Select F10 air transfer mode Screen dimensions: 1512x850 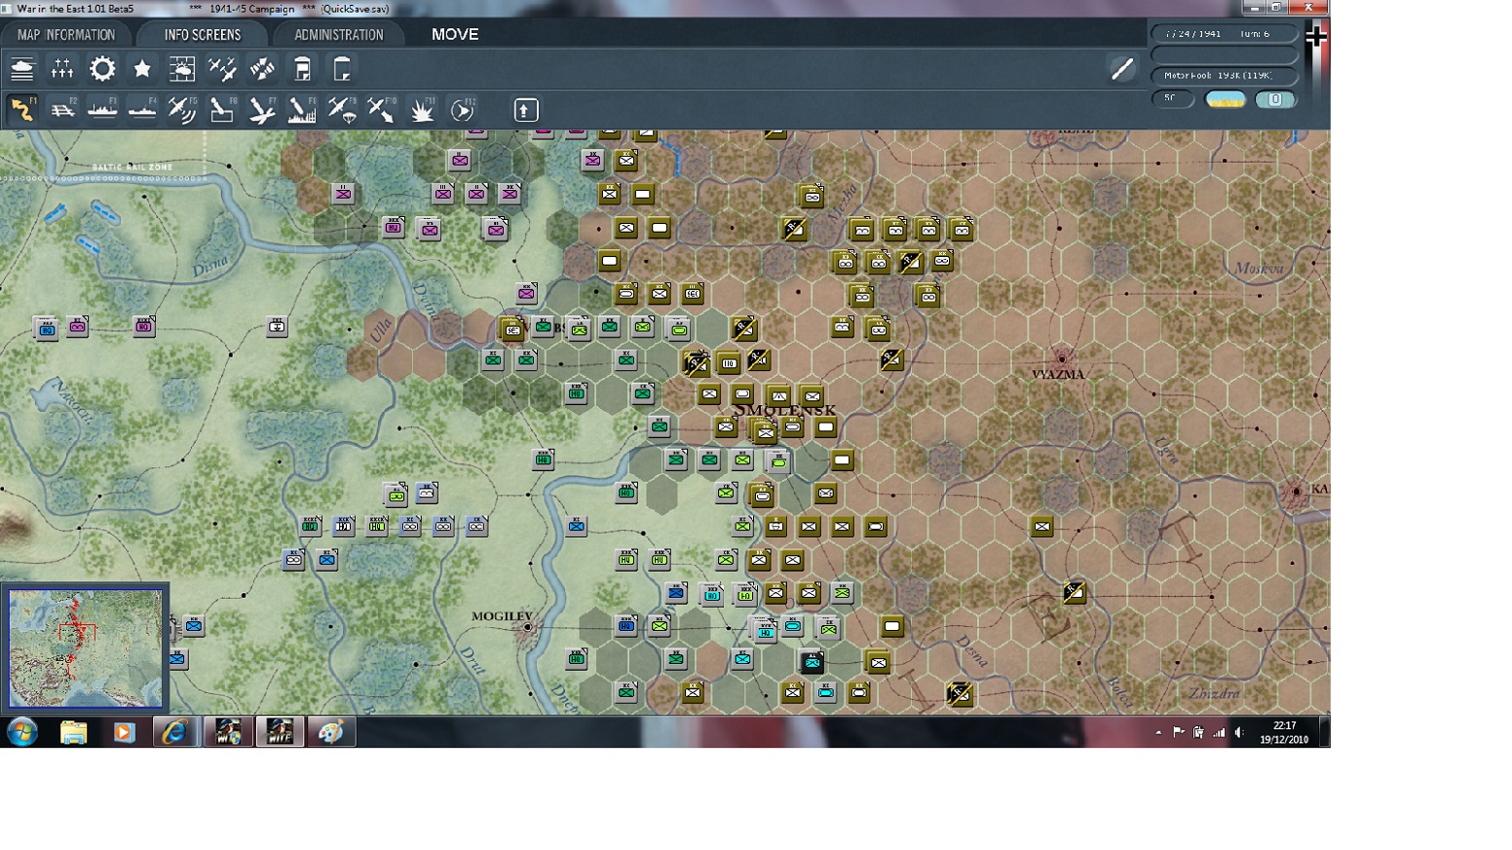point(382,110)
